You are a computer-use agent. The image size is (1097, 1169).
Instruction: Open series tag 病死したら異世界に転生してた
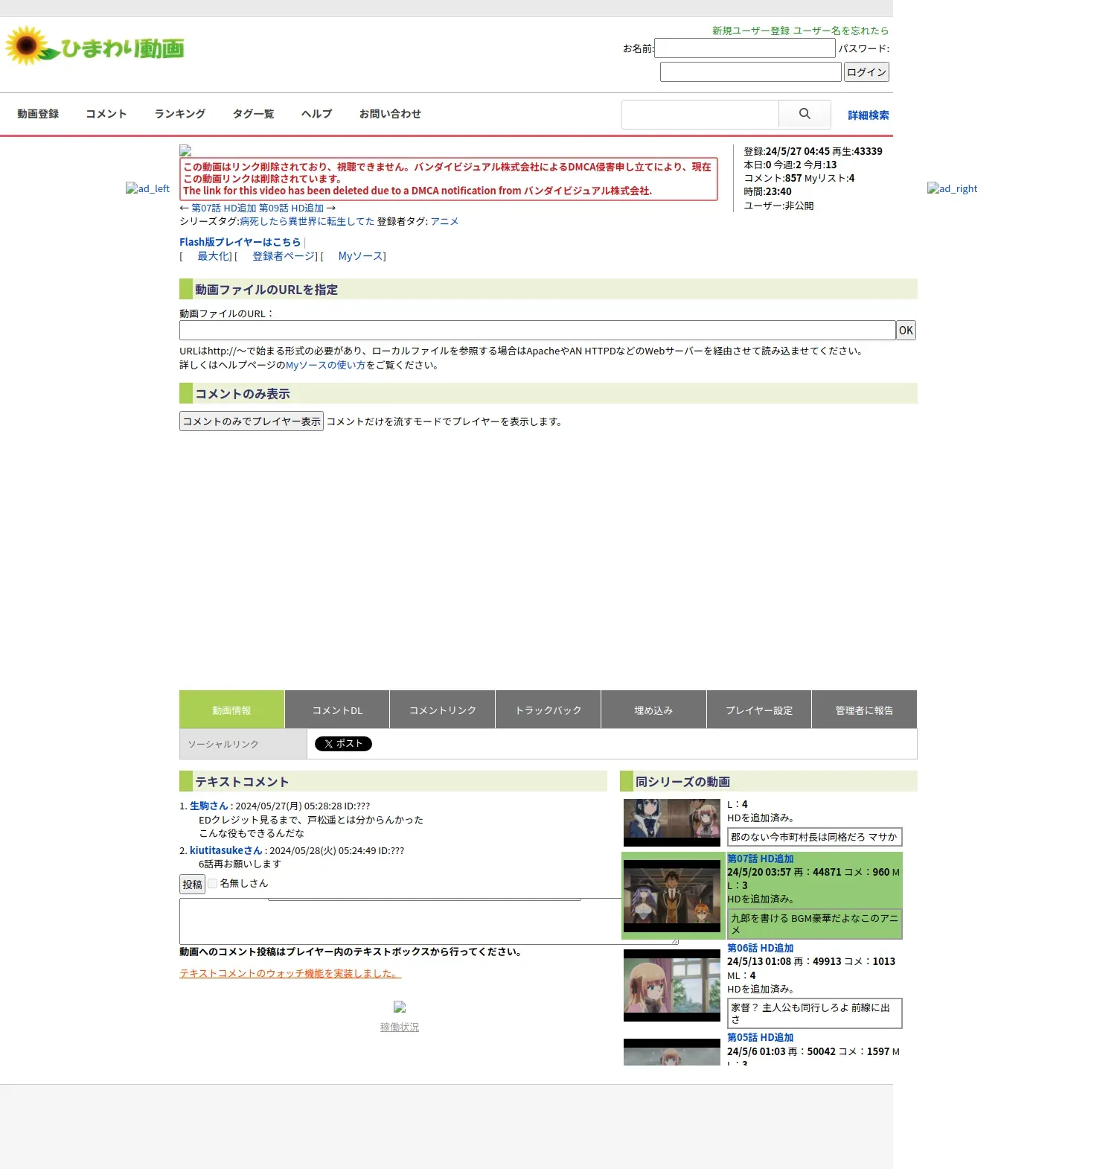click(x=307, y=221)
